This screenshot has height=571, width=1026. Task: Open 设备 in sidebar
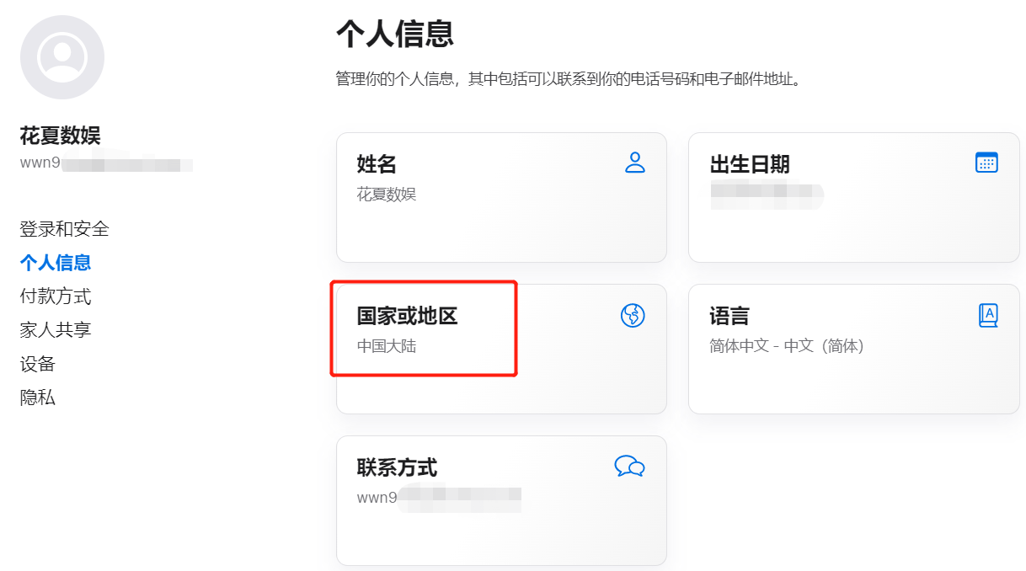click(38, 364)
